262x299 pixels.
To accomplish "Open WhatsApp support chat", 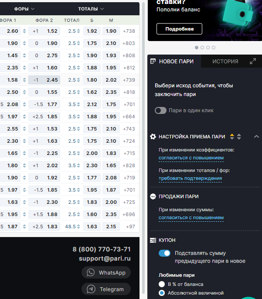I will click(x=106, y=272).
